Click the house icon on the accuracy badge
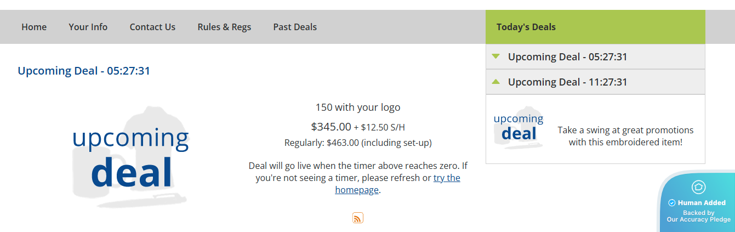735x232 pixels. pos(698,187)
